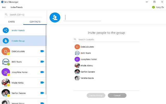Open the Invite Friends menu

17,7
